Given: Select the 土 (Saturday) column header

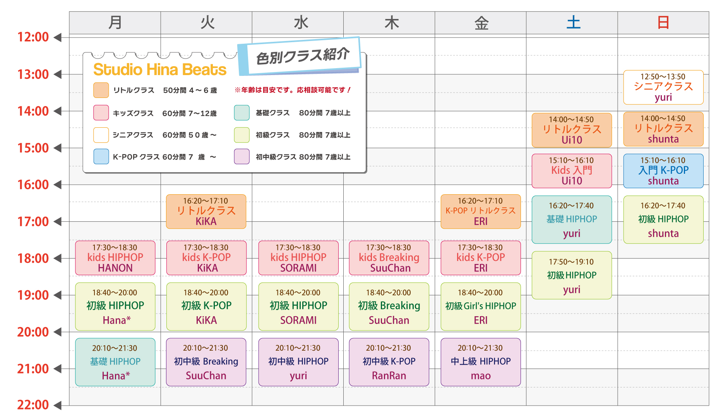Looking at the screenshot, I should (572, 23).
